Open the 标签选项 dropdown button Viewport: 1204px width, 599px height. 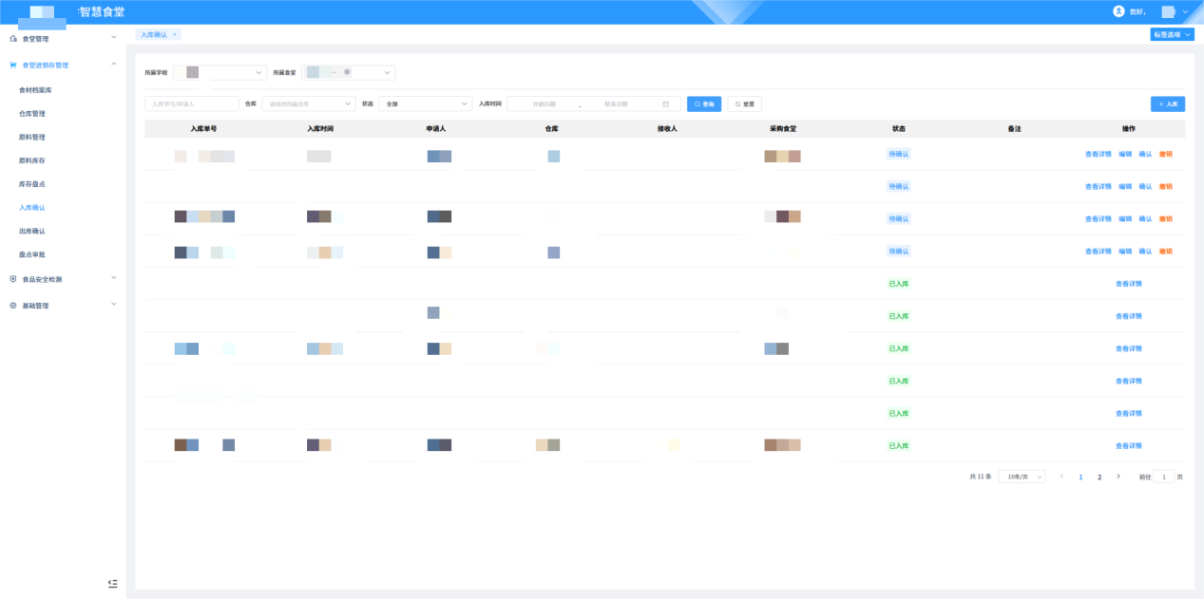coord(1171,34)
